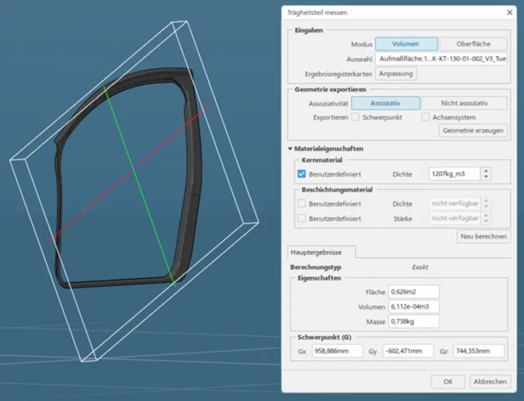
Task: Select Oberfläche mode
Action: (473, 44)
